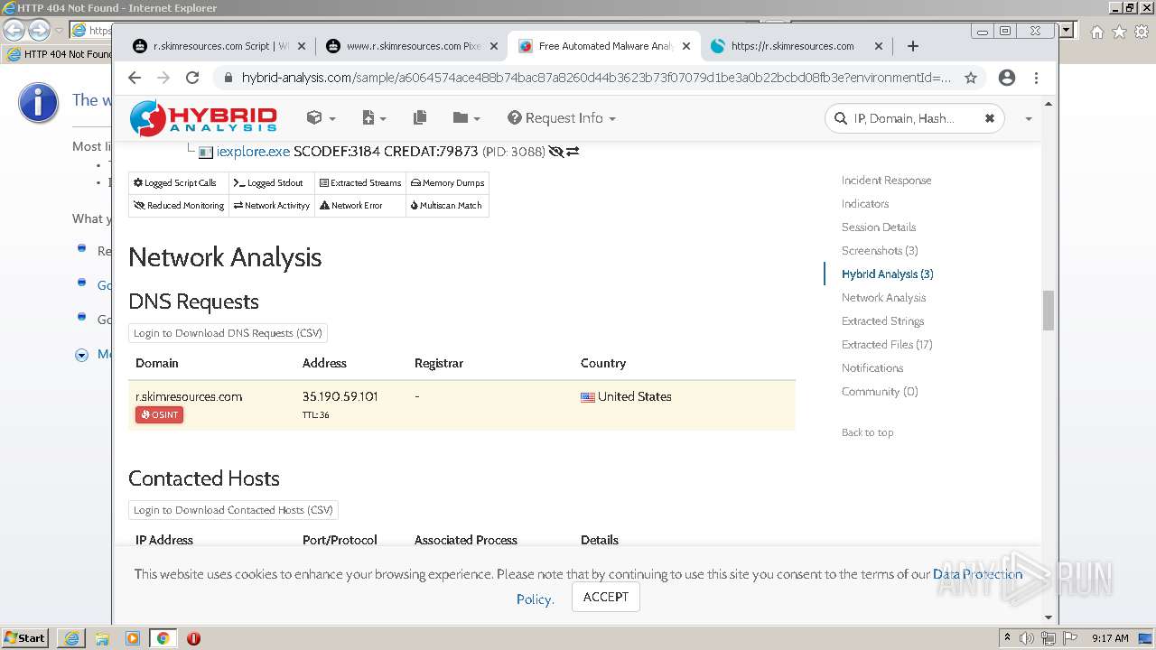The width and height of the screenshot is (1156, 650).
Task: Select Reduced Monitoring legend item
Action: (x=178, y=206)
